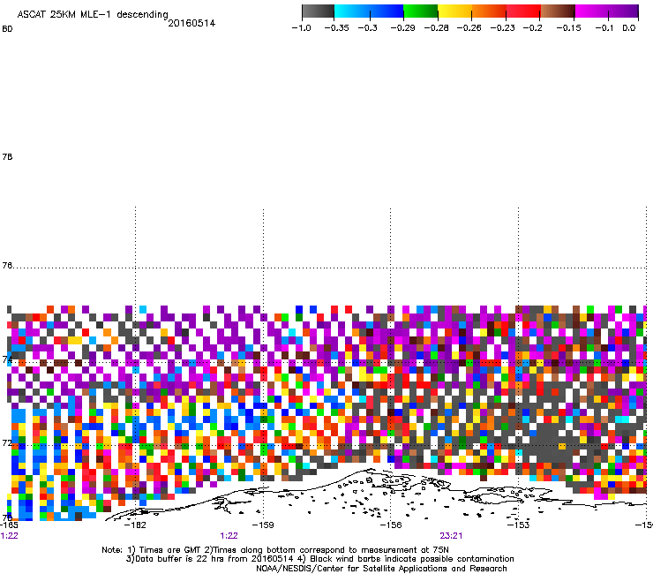Image resolution: width=653 pixels, height=574 pixels.
Task: Click the latitude label 76
Action: pos(7,266)
